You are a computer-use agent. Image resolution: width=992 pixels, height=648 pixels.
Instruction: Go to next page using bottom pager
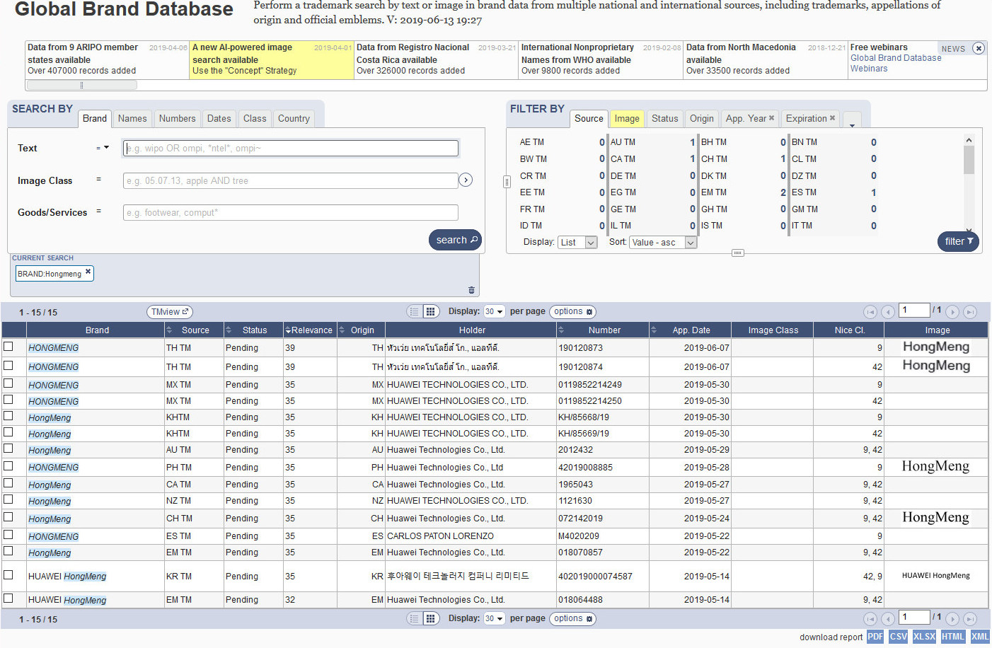952,618
